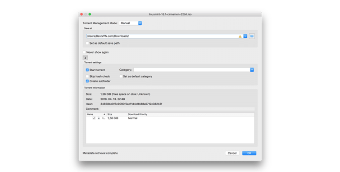340x172 pixels.
Task: Uncheck the Start torrent checkbox
Action: tap(87, 70)
